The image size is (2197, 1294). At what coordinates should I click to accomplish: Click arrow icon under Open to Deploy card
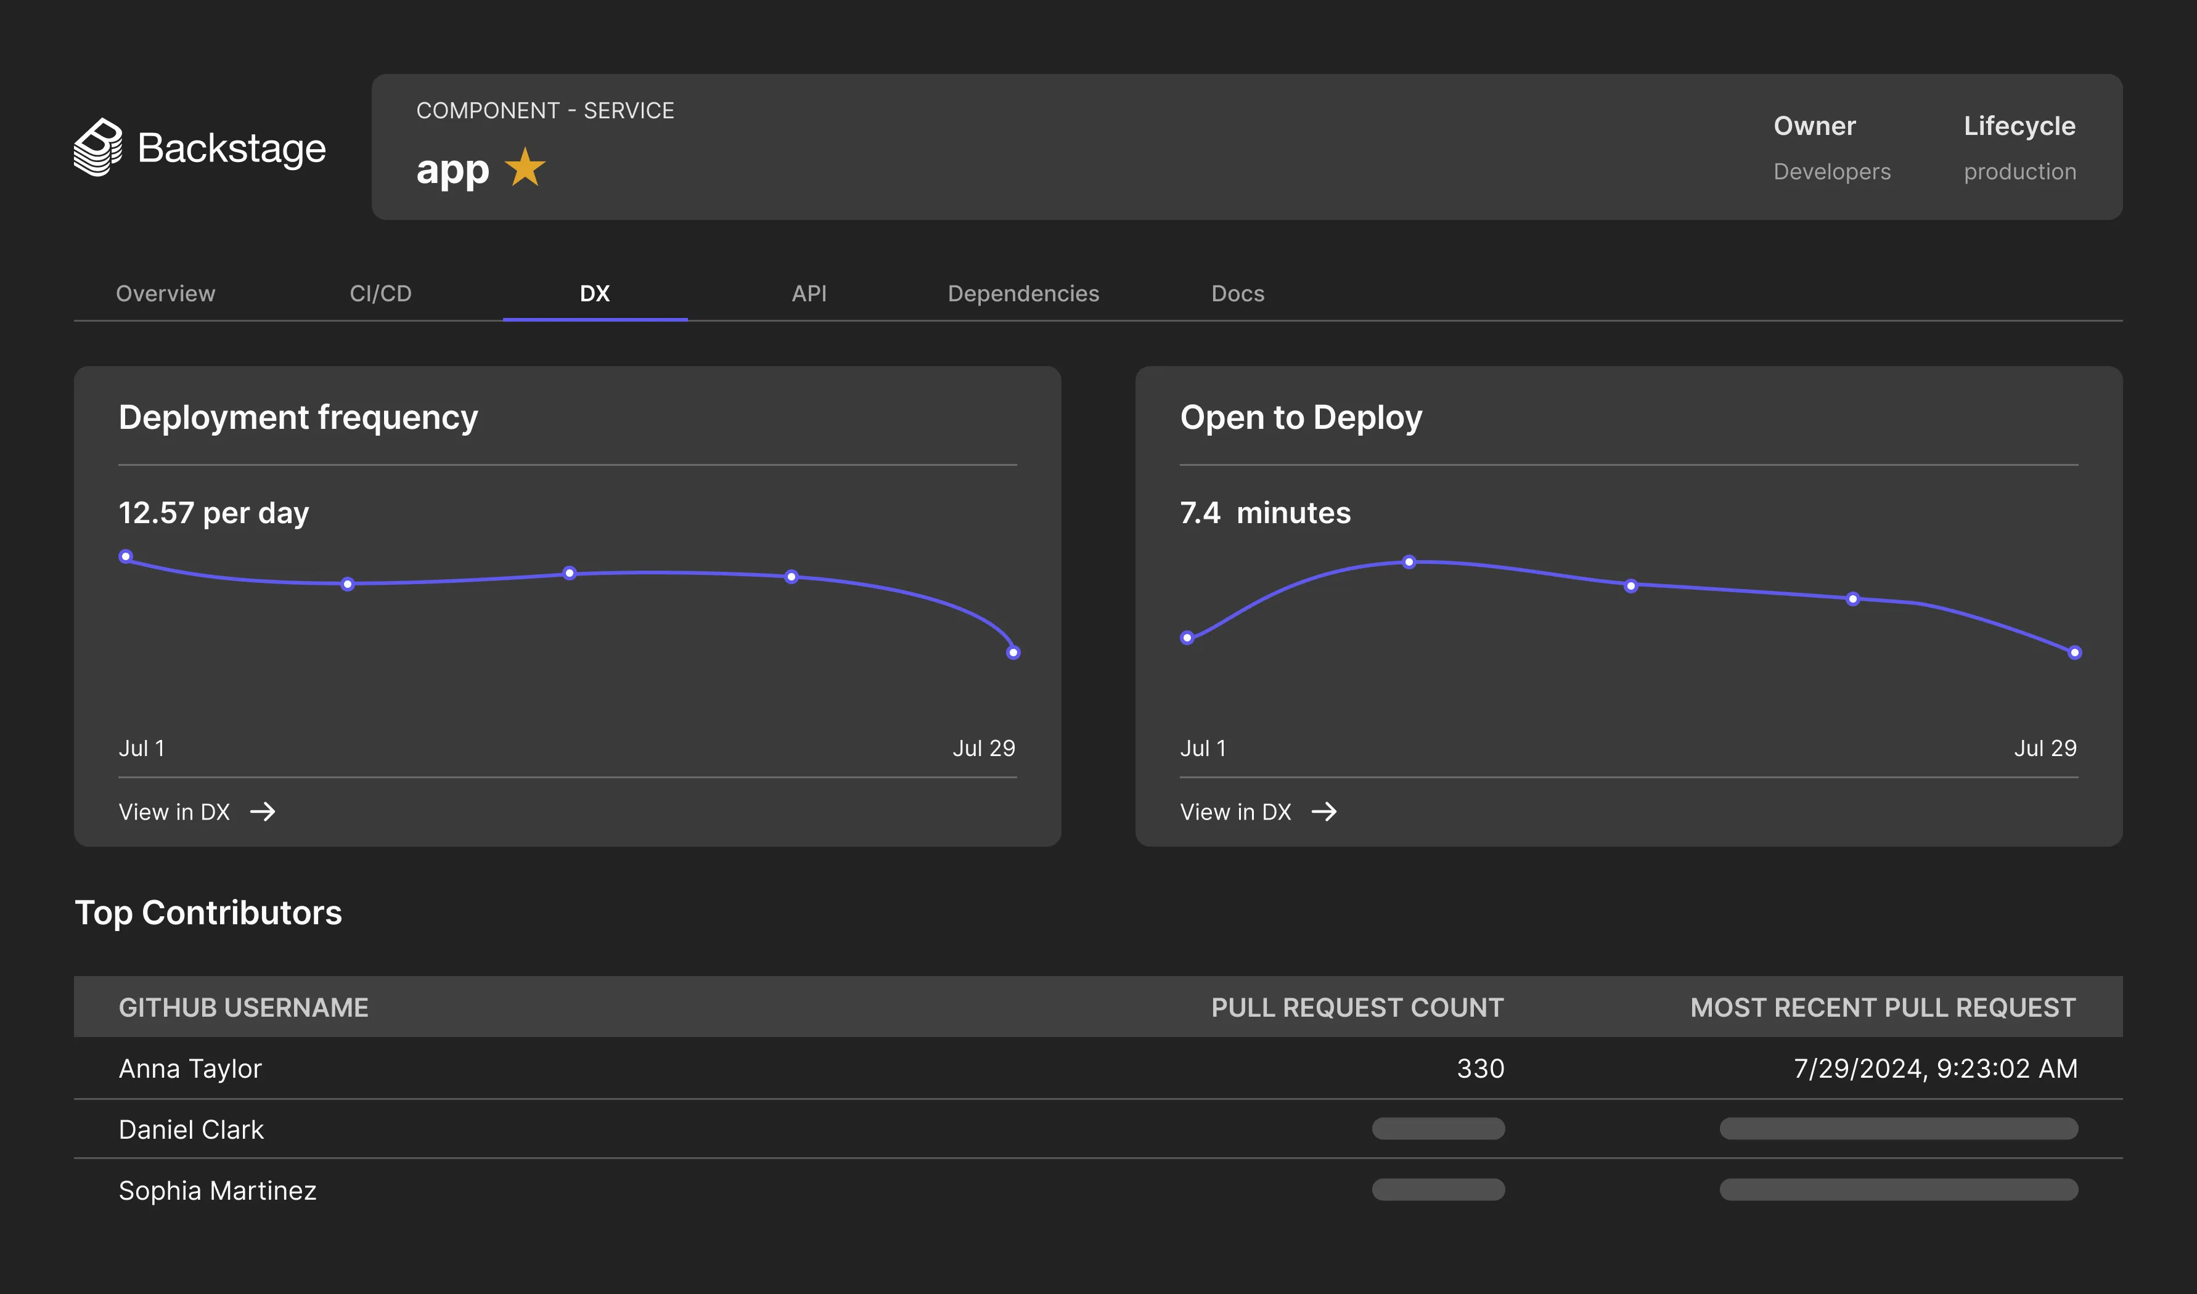1323,812
